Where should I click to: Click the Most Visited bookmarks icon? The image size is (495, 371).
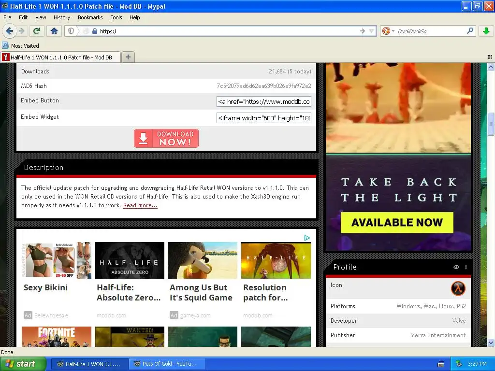[5, 46]
